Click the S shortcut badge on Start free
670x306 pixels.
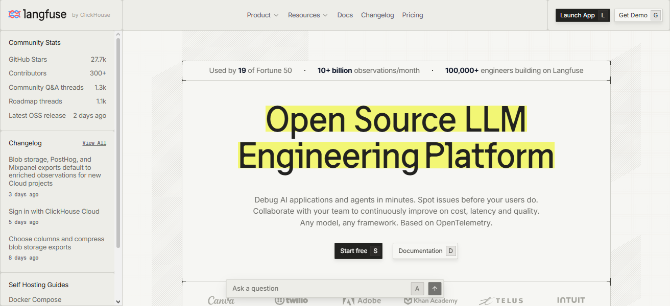(375, 251)
